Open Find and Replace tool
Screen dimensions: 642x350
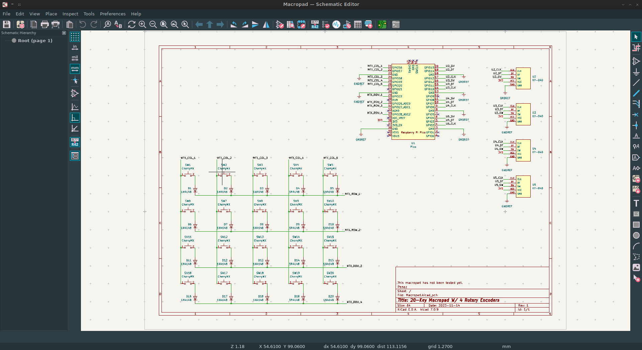[x=118, y=24]
